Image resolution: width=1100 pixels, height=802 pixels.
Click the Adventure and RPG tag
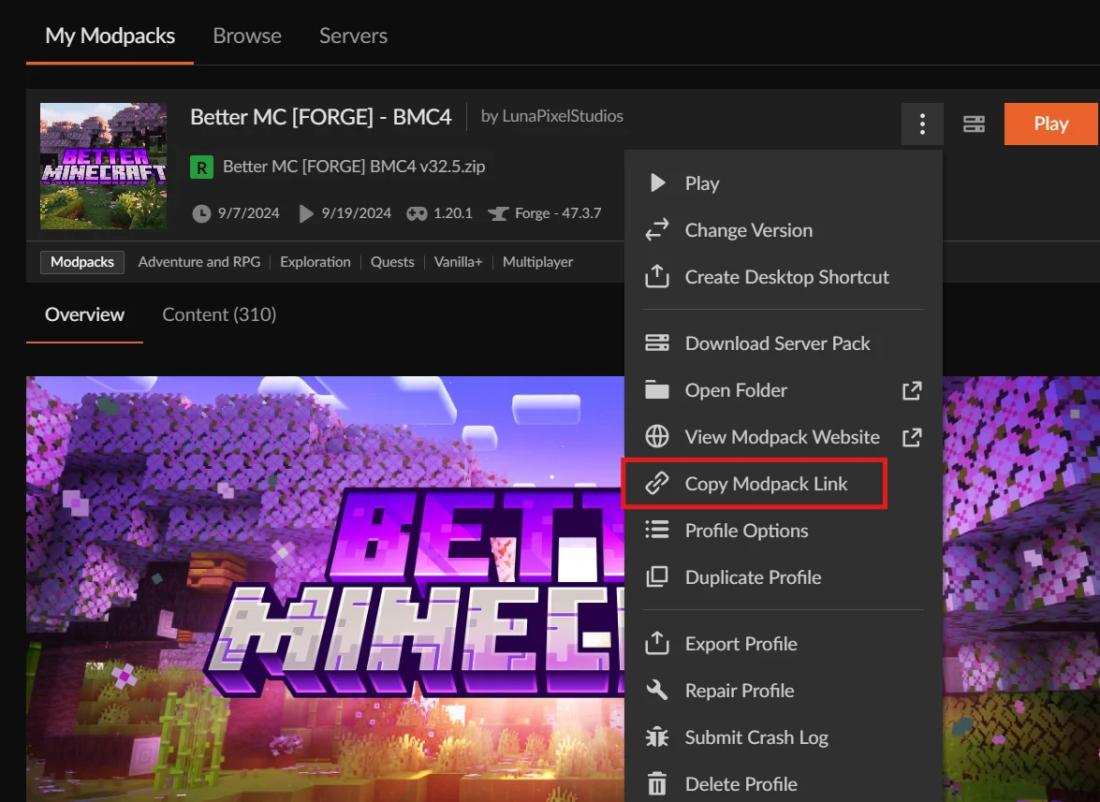tap(199, 262)
